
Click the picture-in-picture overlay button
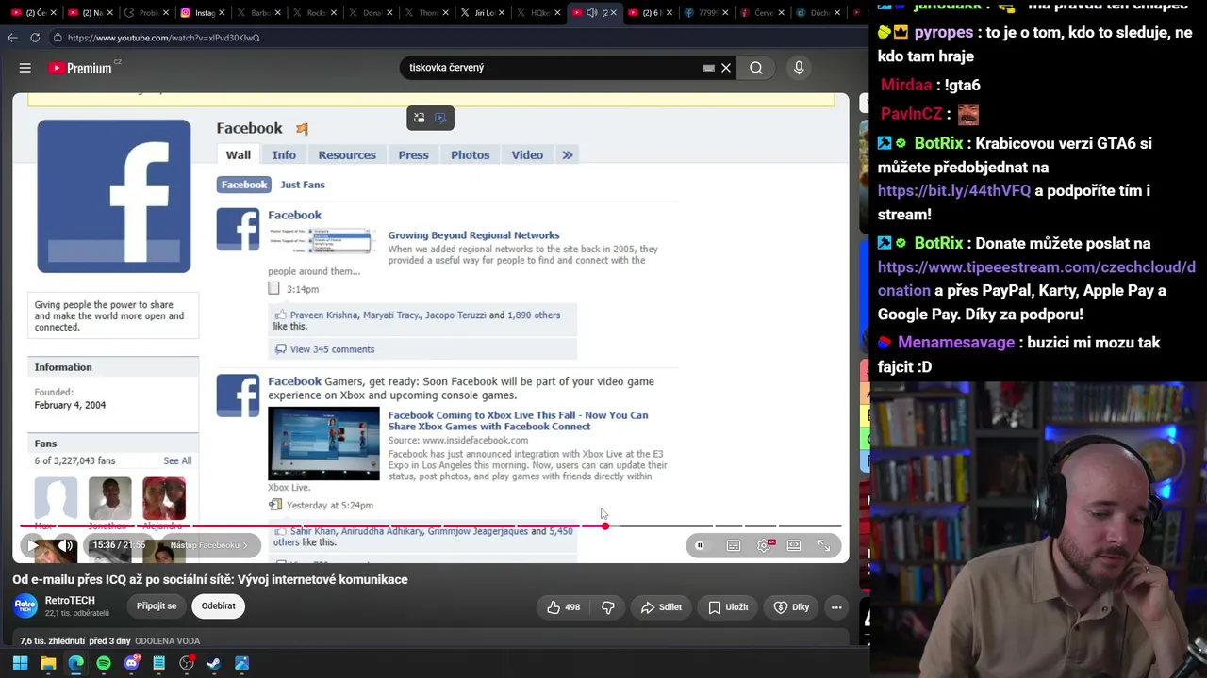[420, 118]
